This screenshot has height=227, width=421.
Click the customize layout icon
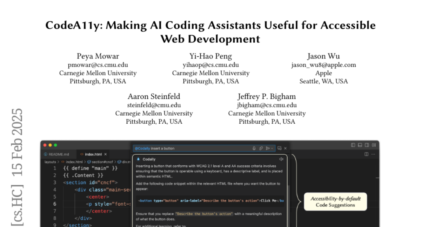(374, 145)
